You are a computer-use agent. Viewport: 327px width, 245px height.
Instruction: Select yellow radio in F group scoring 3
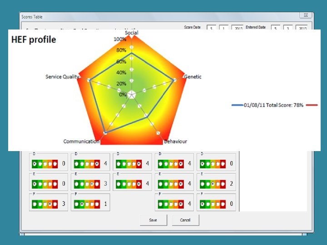(45, 204)
